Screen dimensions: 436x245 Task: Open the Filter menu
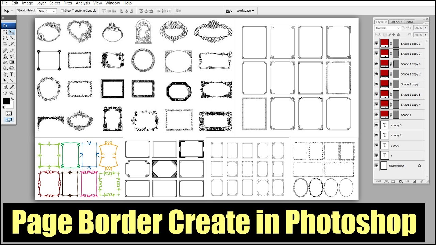click(x=68, y=3)
